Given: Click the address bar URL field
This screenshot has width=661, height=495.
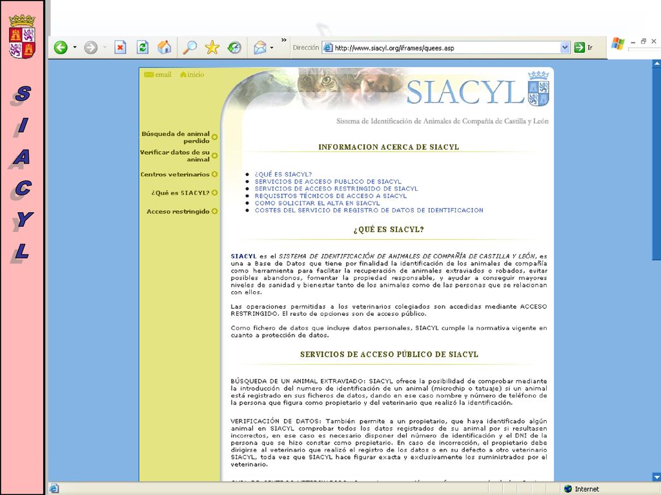Looking at the screenshot, I should point(446,48).
